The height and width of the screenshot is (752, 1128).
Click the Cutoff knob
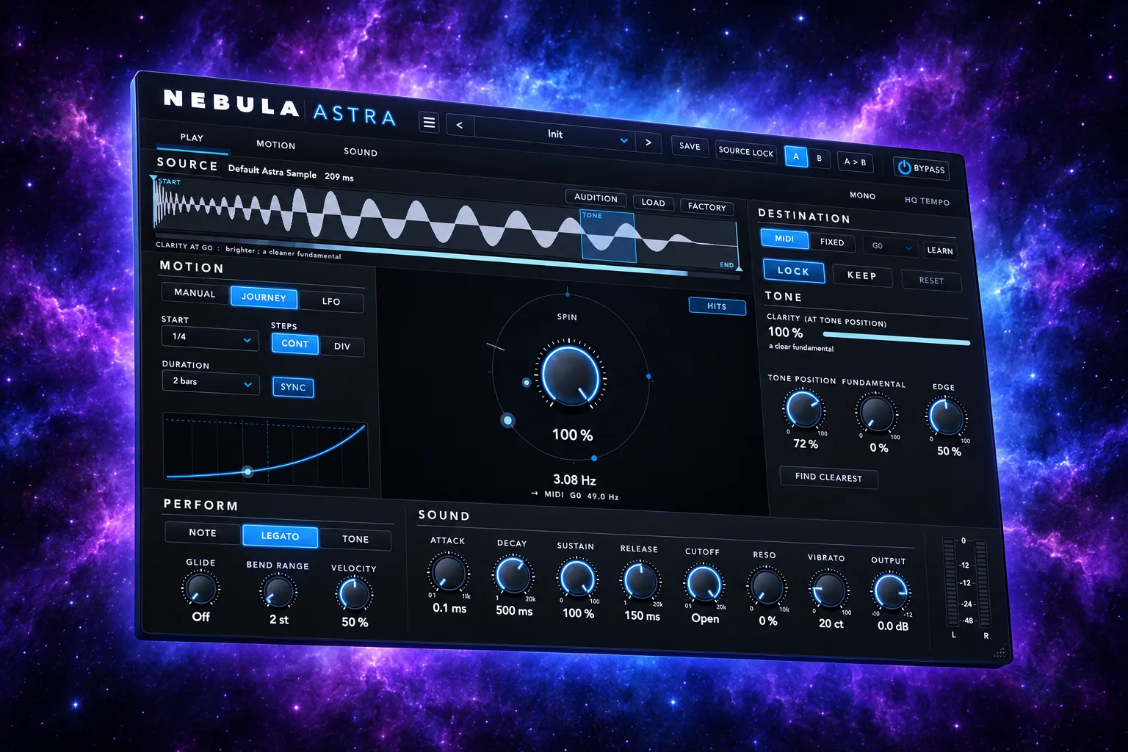704,584
